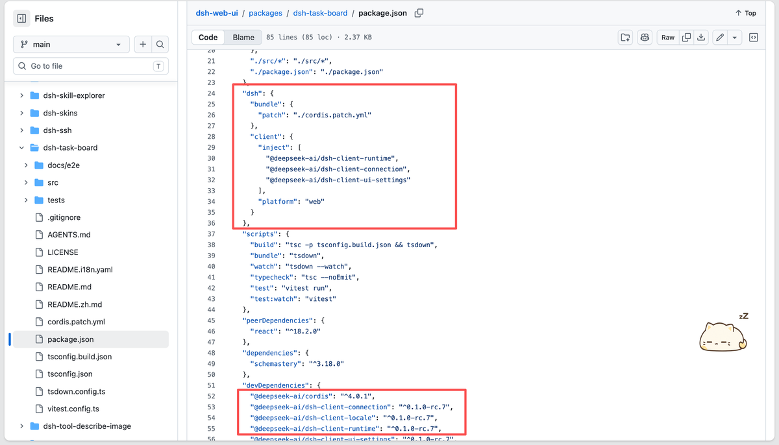Expand the dsh-ssh folder

[x=21, y=130]
